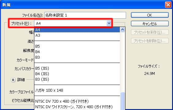The width and height of the screenshot is (173, 110).
Task: Choose B5 preset option
Action: [x=77, y=46]
